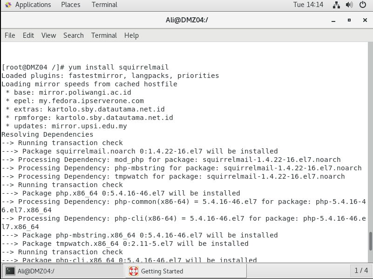Open the Places menu

pyautogui.click(x=71, y=5)
